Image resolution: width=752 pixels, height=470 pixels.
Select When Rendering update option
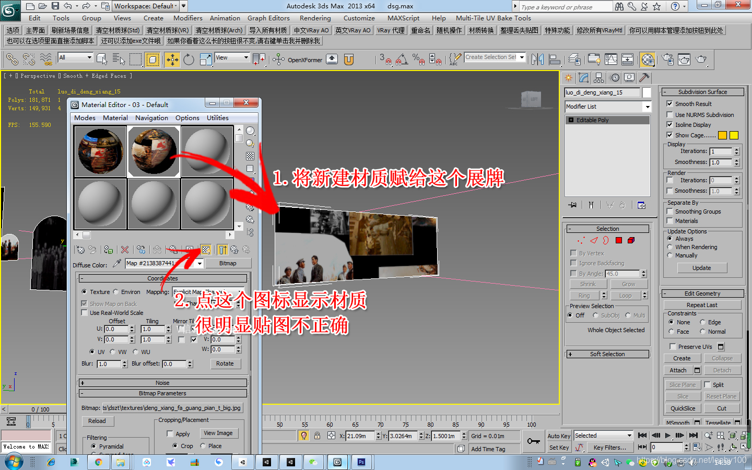pyautogui.click(x=670, y=246)
